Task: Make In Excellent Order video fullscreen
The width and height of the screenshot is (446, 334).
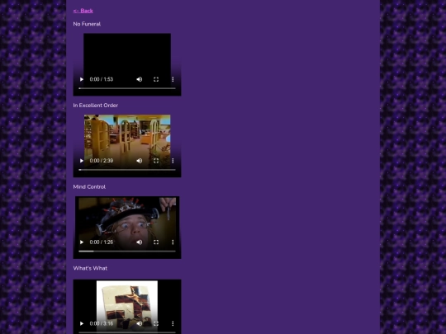Action: [x=156, y=161]
